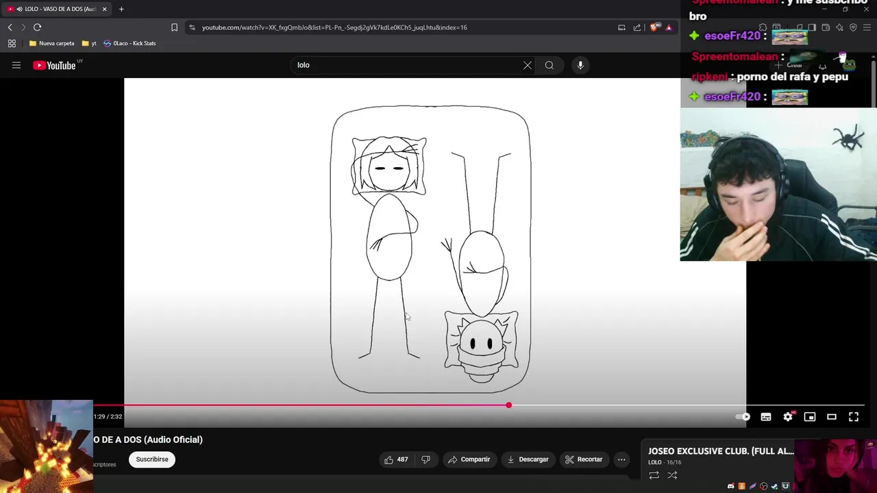Go to YouTube home via logo
Image resolution: width=877 pixels, height=493 pixels.
54,65
